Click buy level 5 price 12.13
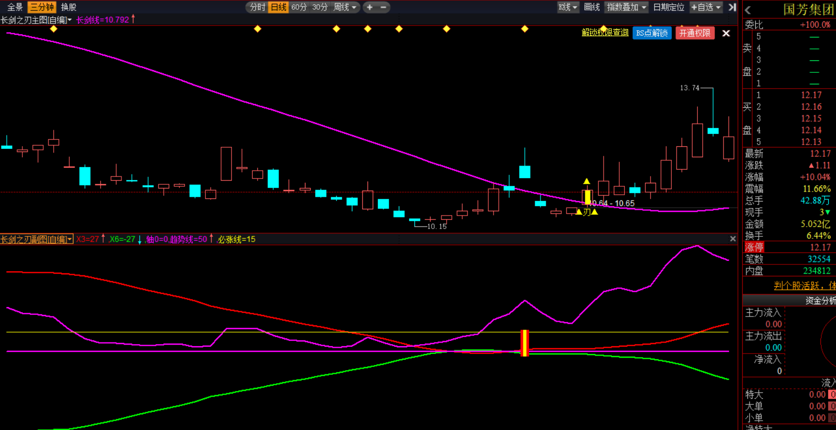Viewport: 836px width, 430px height. [811, 142]
